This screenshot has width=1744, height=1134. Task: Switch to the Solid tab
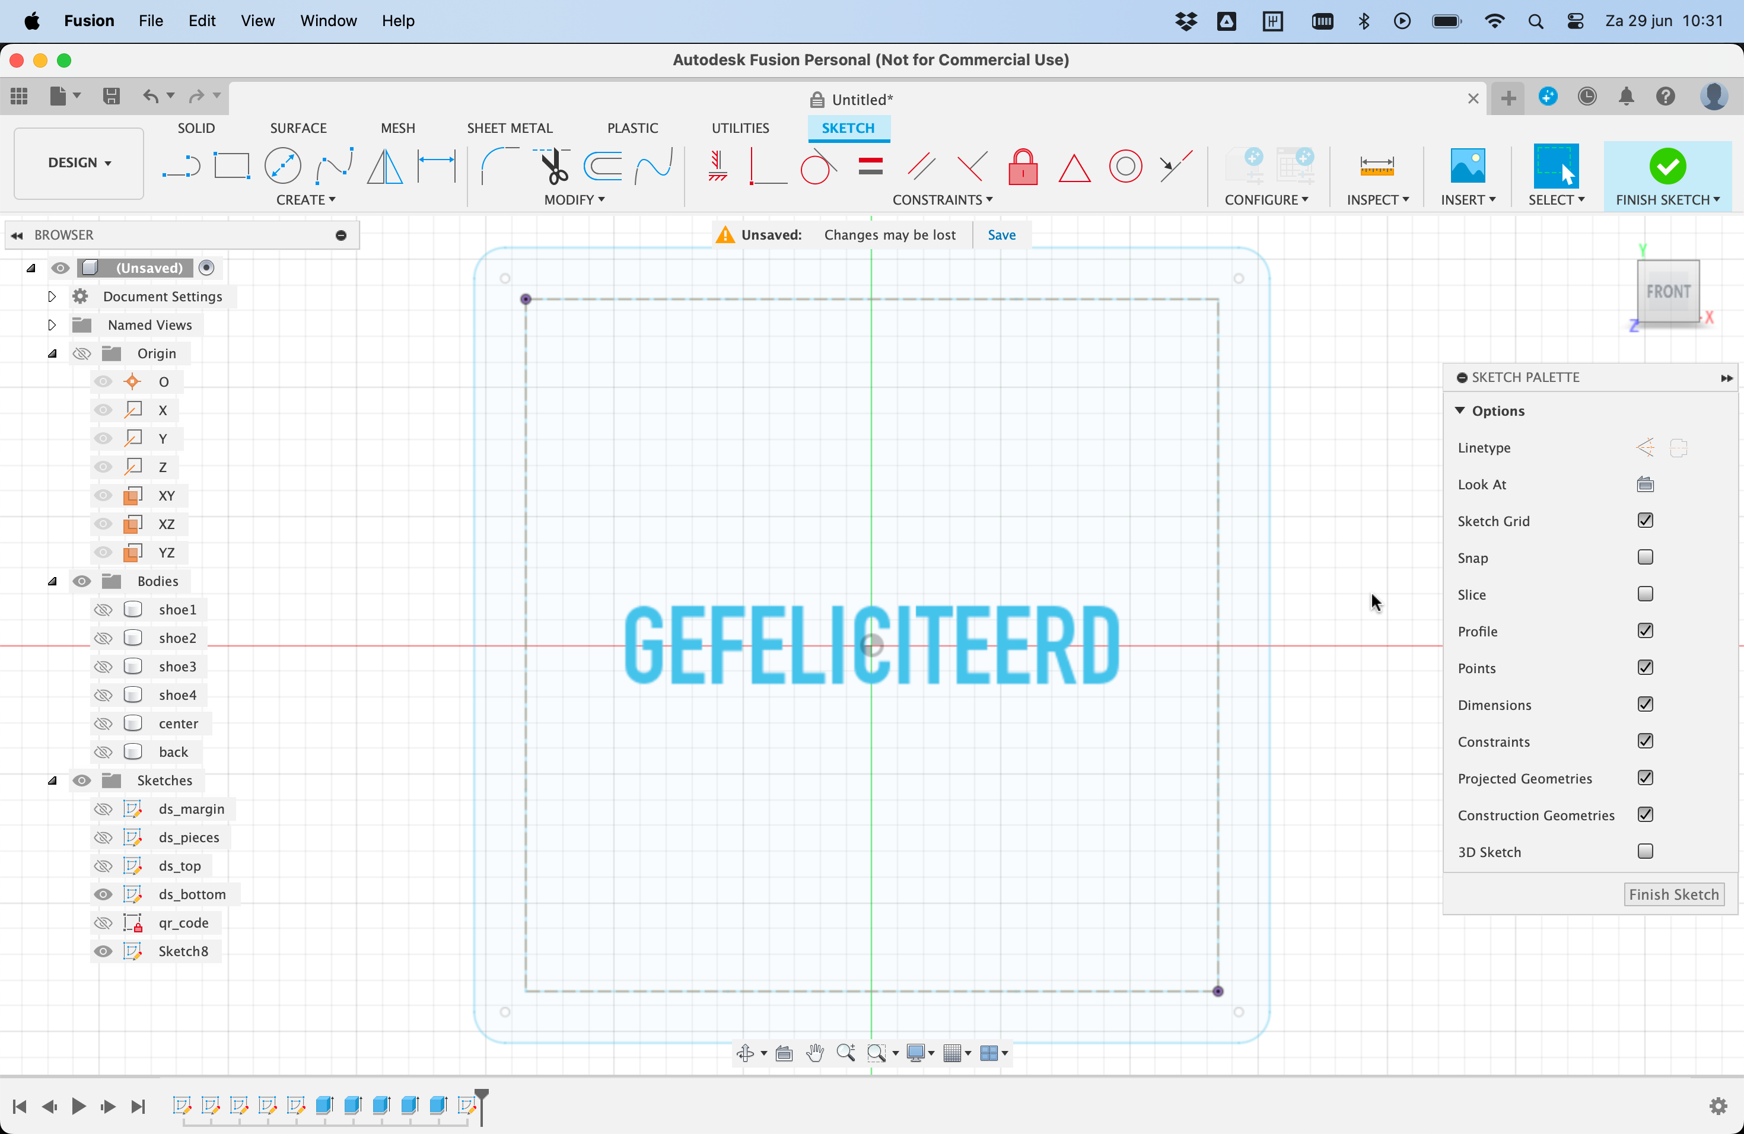coord(198,127)
